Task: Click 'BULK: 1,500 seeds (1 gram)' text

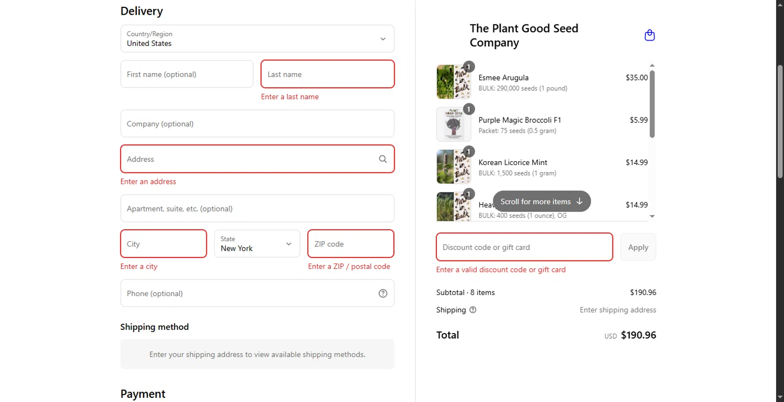Action: (517, 173)
